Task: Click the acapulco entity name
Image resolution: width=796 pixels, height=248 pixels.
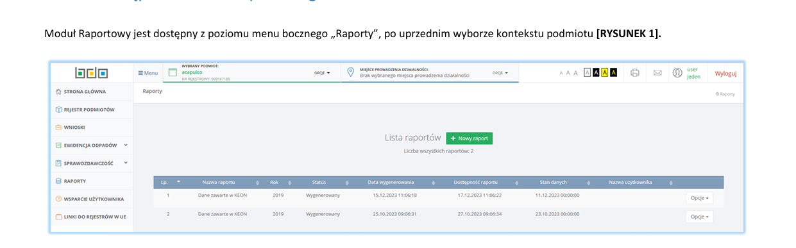Action: [x=192, y=73]
